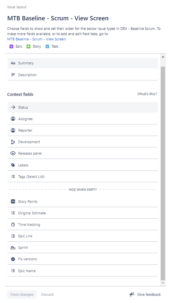Click the Story Points number icon
This screenshot has height=303, width=170.
point(13,202)
